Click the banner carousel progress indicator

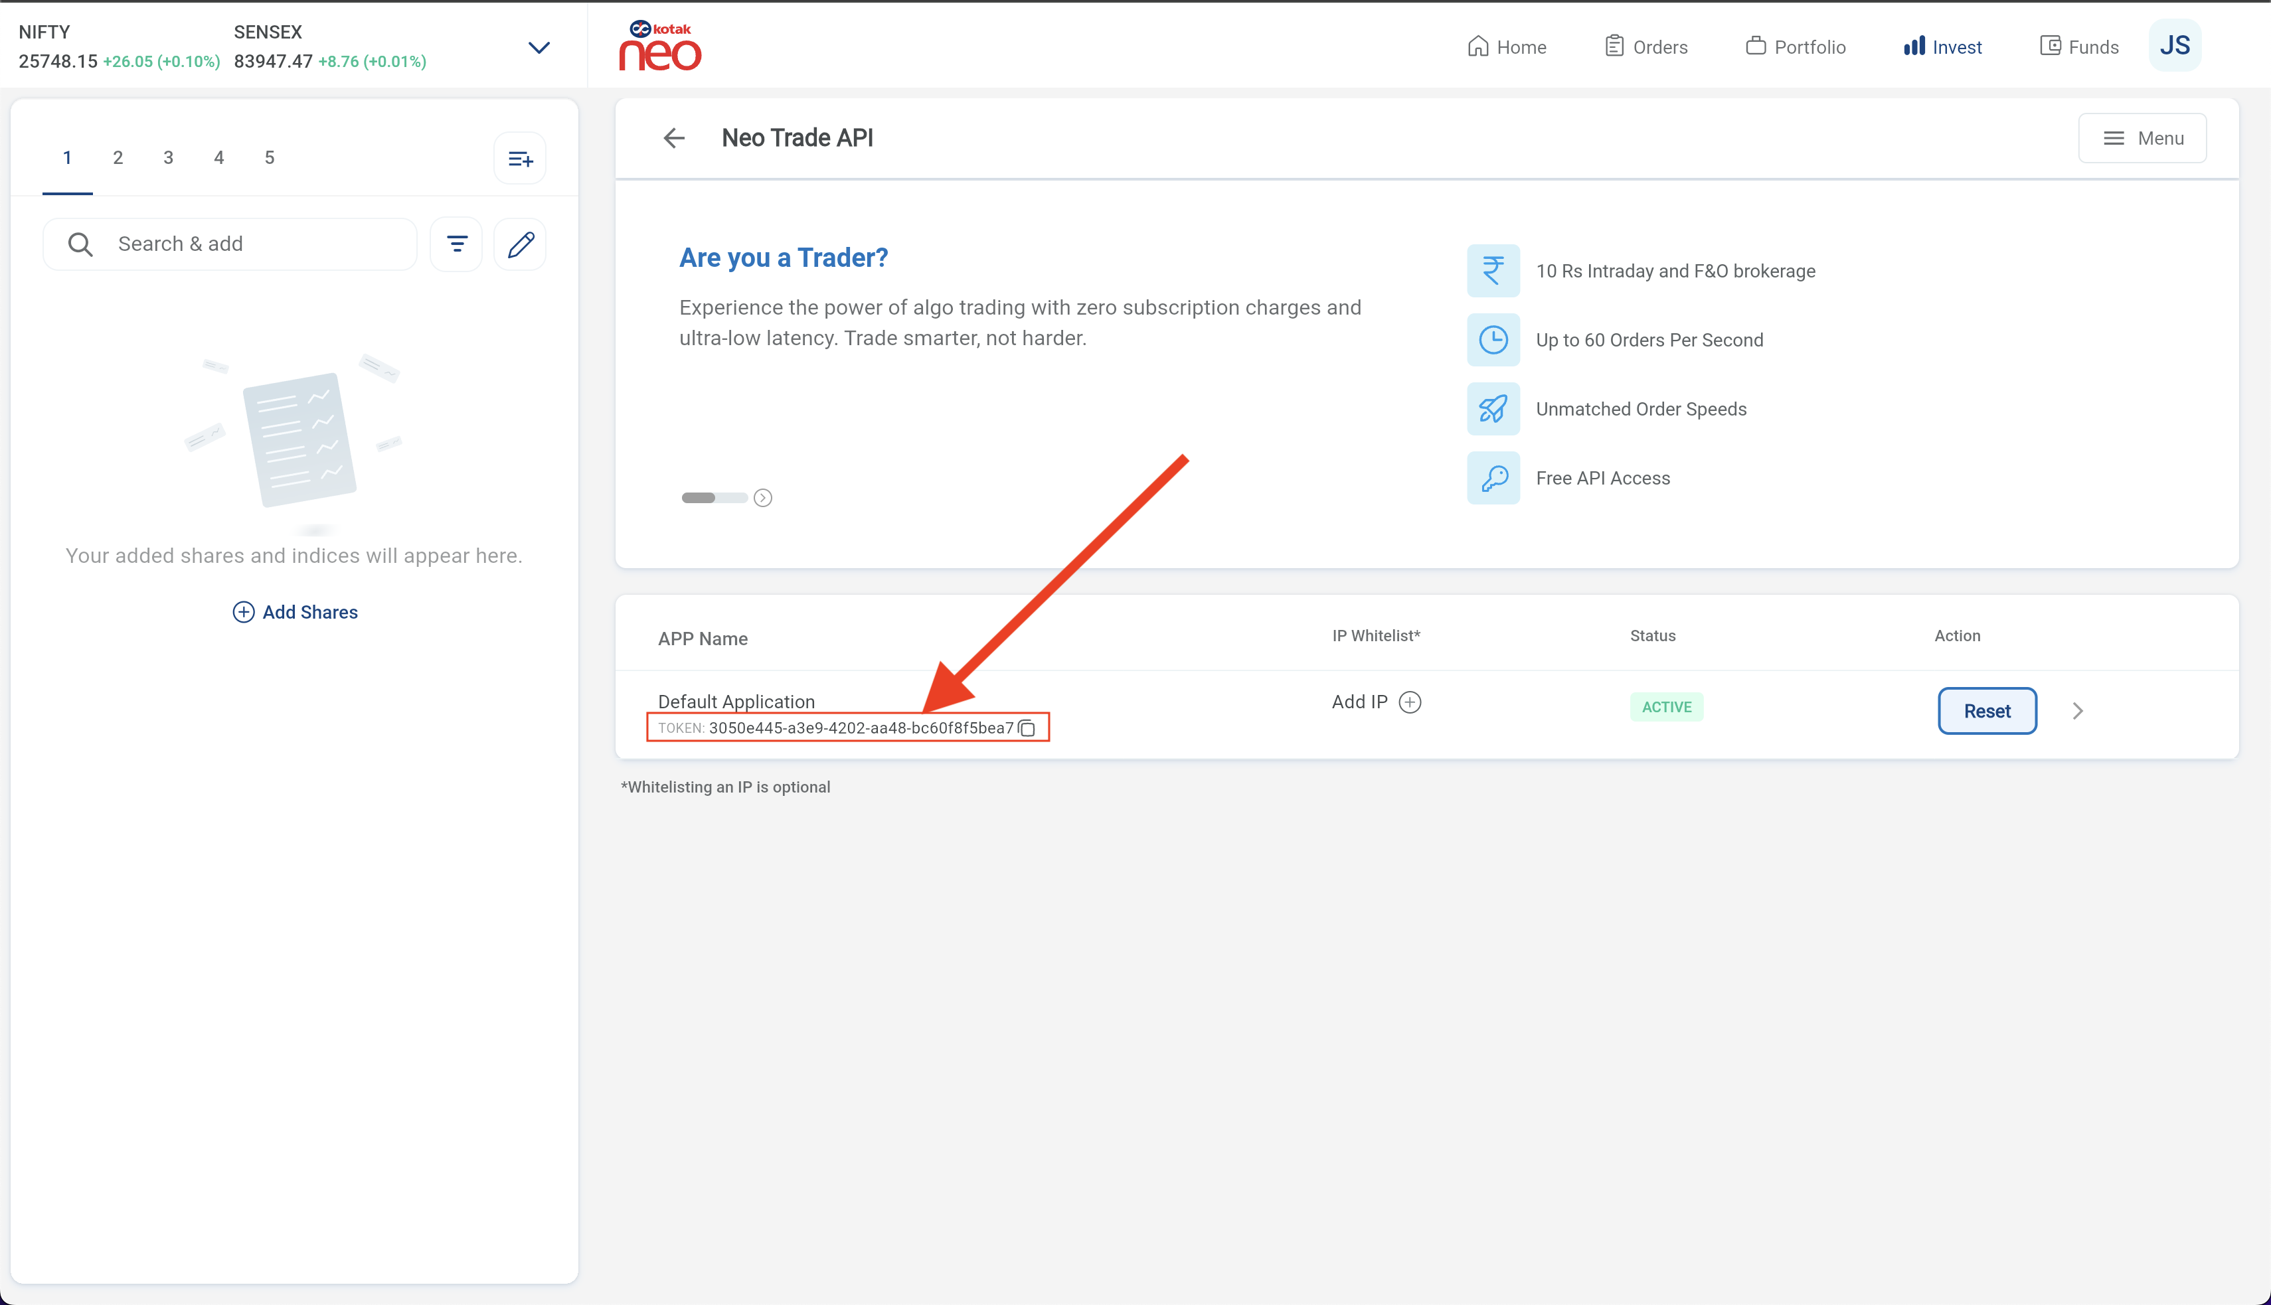(715, 497)
